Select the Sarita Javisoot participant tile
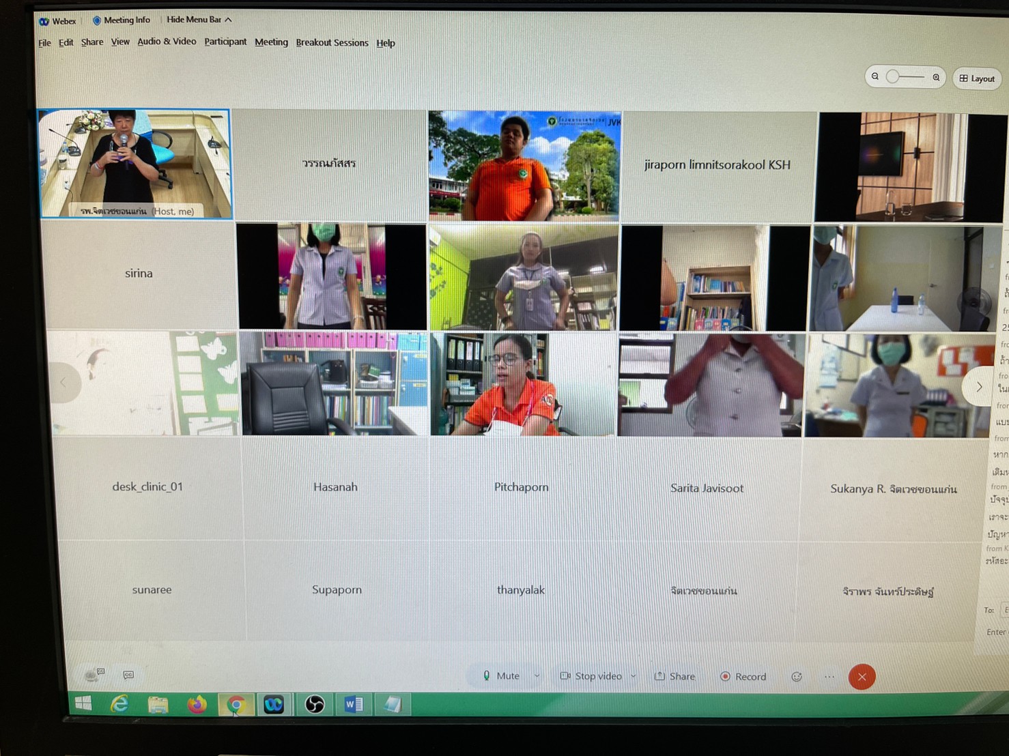This screenshot has height=756, width=1009. pyautogui.click(x=707, y=488)
